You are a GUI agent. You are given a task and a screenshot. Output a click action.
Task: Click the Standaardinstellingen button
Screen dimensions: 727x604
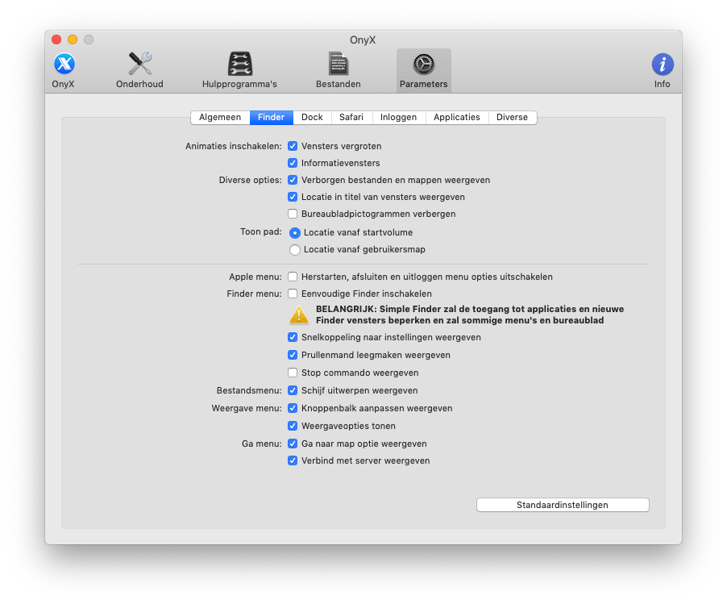(563, 505)
